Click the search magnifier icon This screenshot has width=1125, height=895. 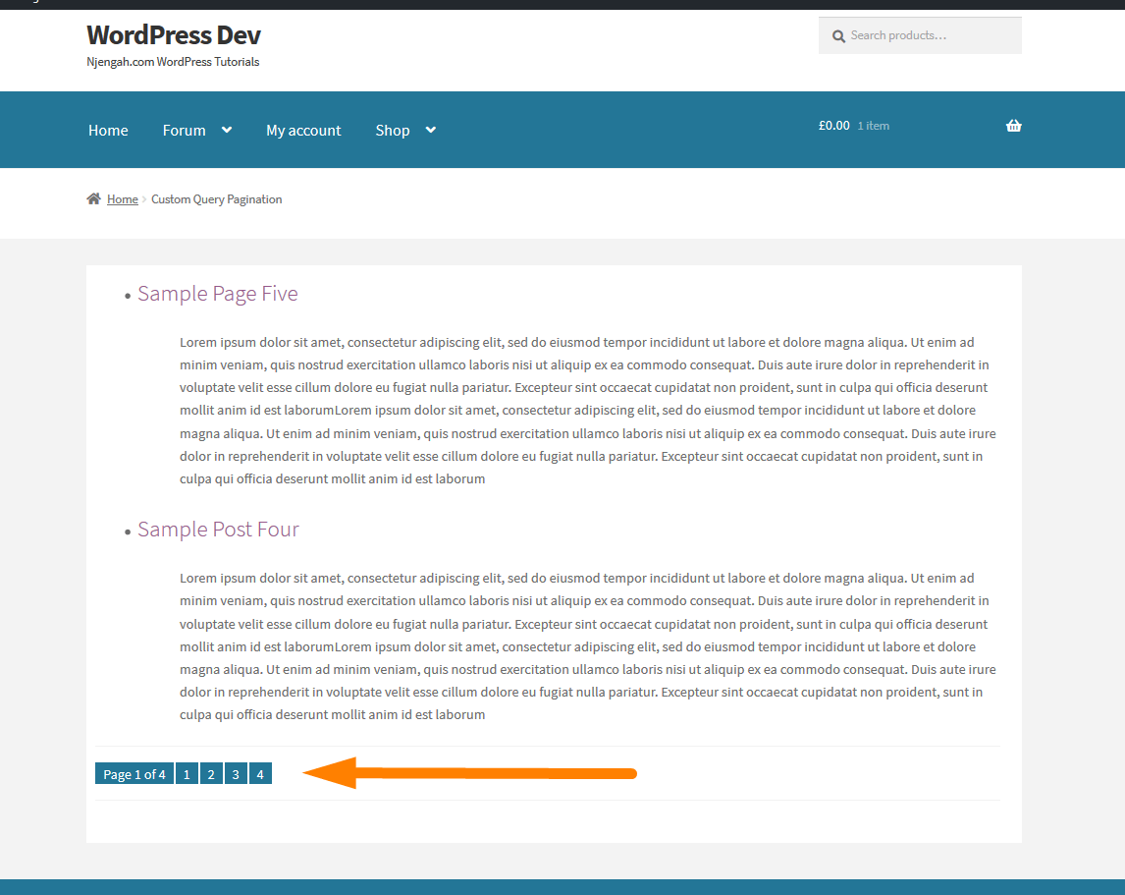(x=838, y=34)
